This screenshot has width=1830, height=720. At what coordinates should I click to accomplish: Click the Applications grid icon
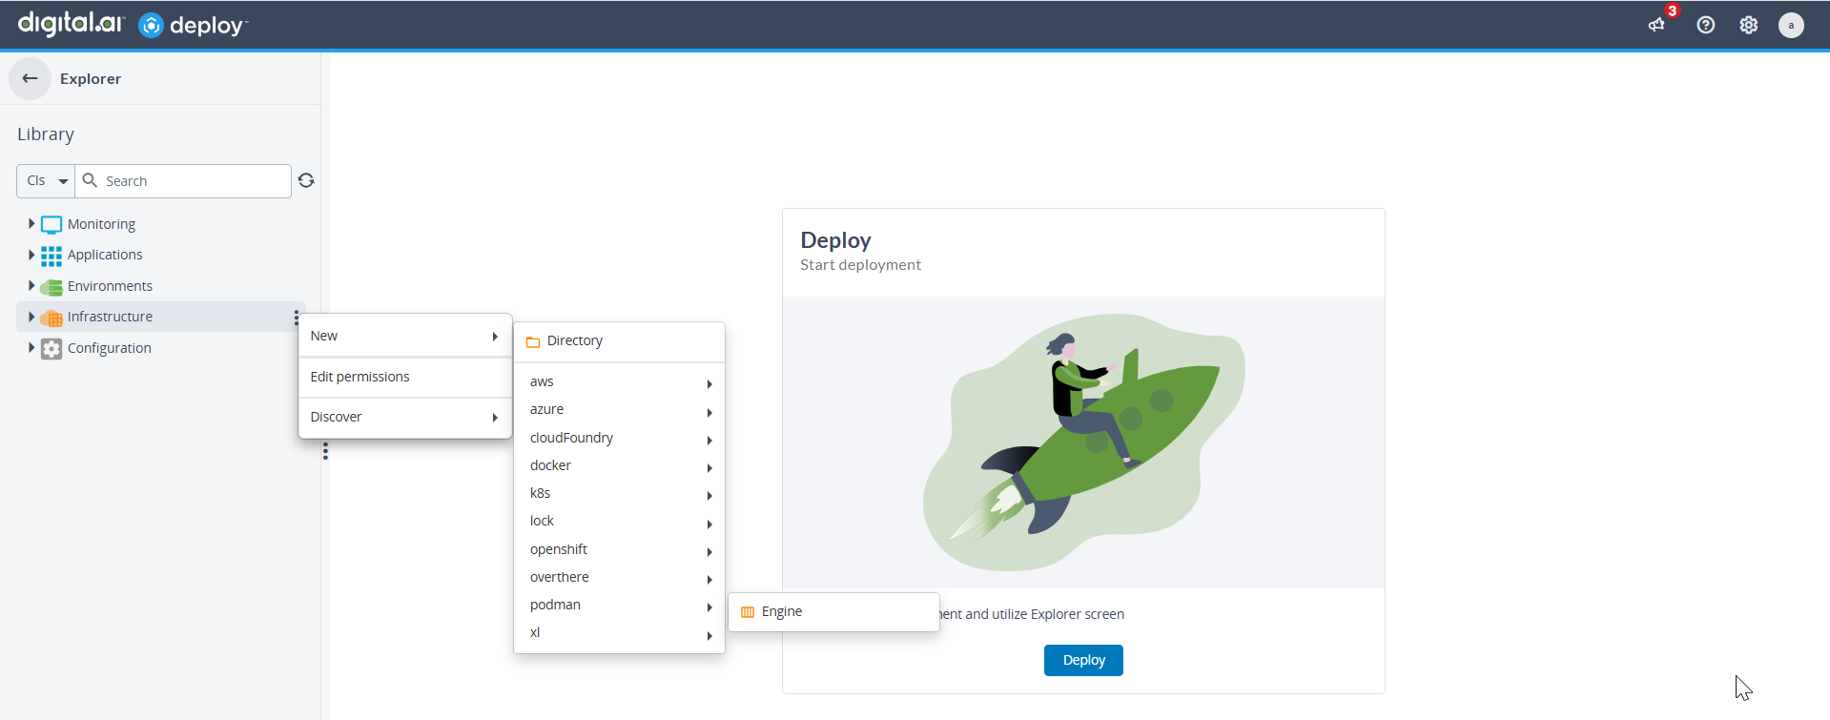(51, 256)
